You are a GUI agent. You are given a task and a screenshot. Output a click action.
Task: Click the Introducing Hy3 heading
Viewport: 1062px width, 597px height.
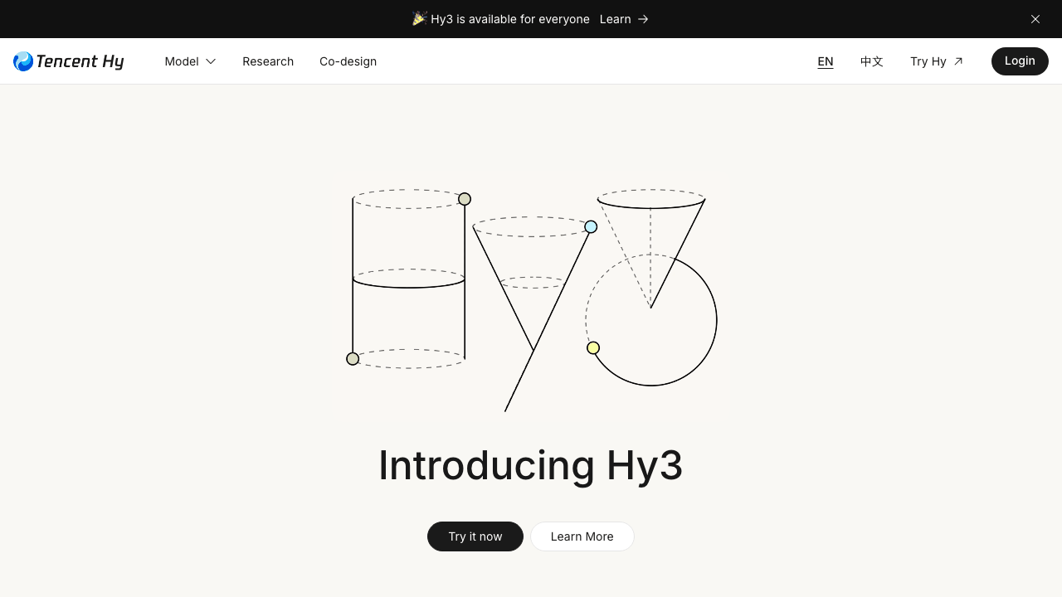[531, 465]
